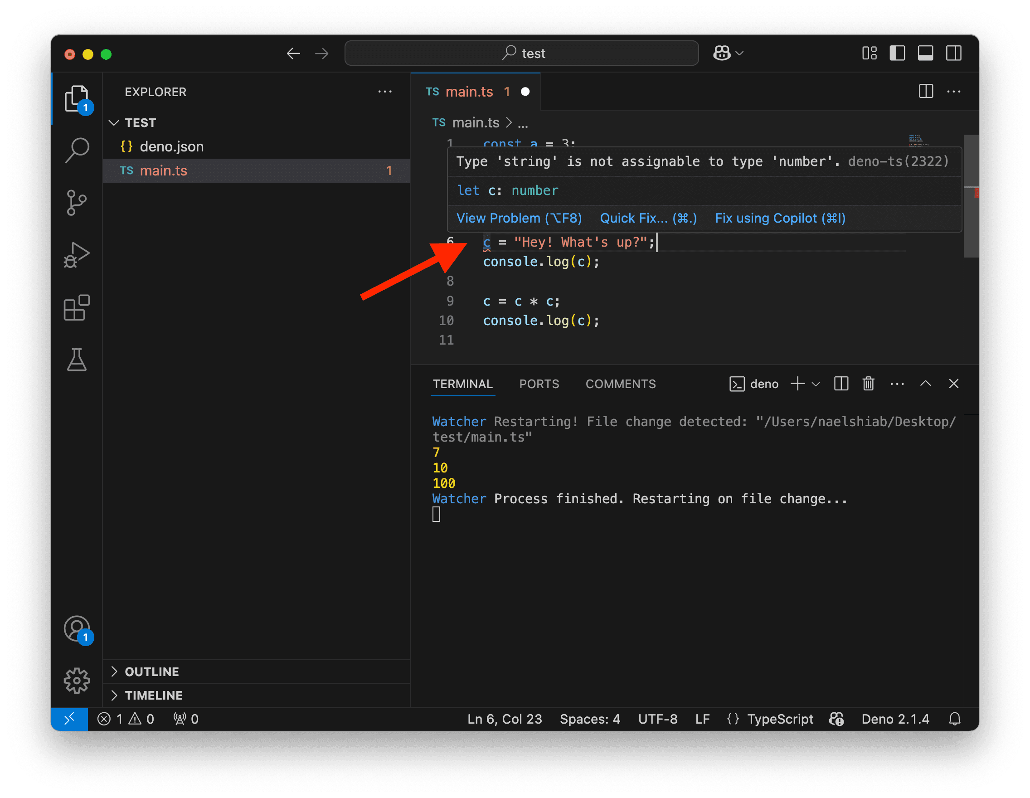
Task: Click the View Problem link
Action: coord(518,218)
